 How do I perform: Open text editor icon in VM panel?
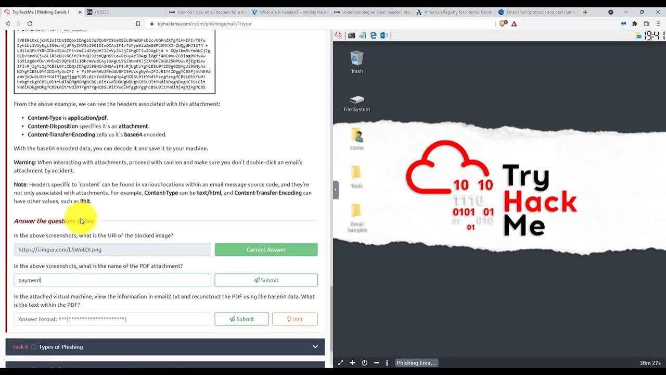(x=363, y=35)
